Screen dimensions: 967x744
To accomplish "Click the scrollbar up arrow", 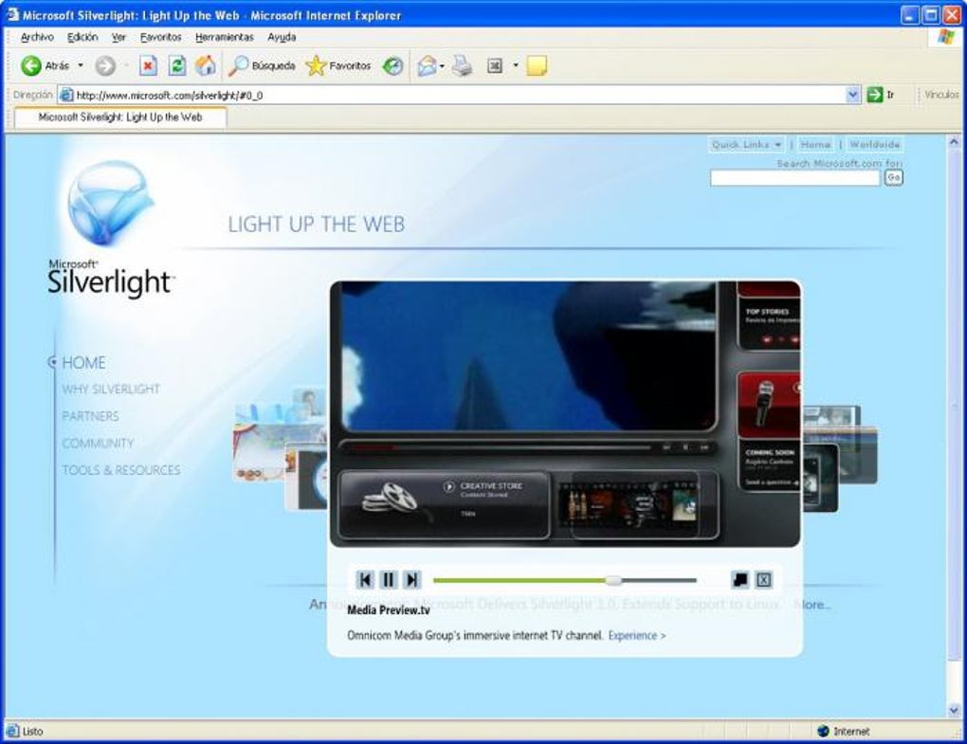I will (954, 142).
